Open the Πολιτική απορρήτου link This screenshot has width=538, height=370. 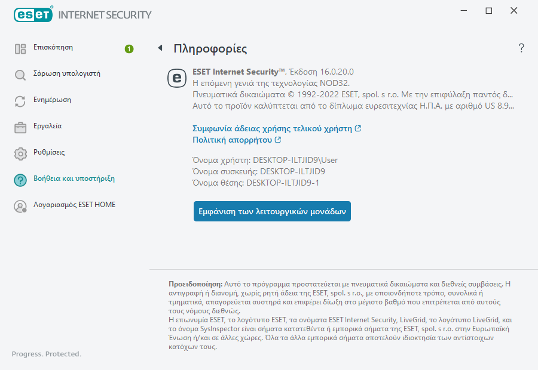233,140
